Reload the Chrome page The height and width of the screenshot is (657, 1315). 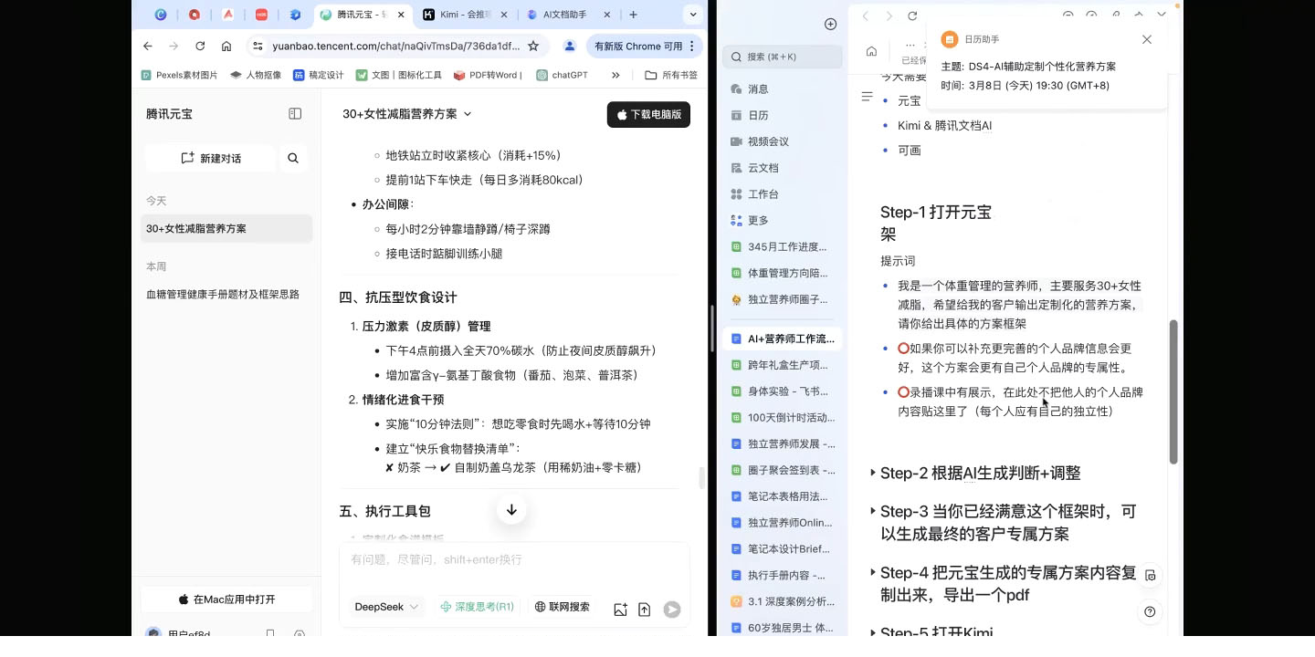click(200, 46)
